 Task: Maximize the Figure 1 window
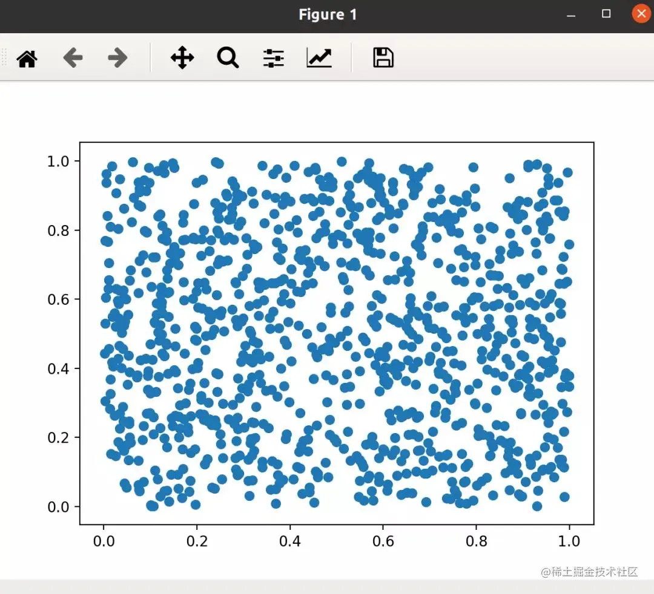[x=606, y=14]
